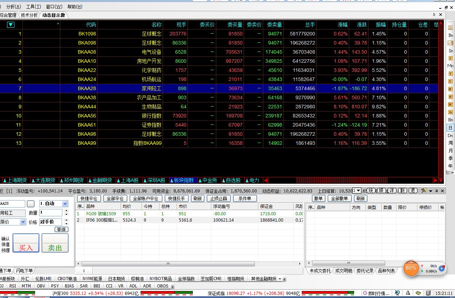Toggle the daily (日) period button
This screenshot has width=455, height=298.
pos(450,128)
